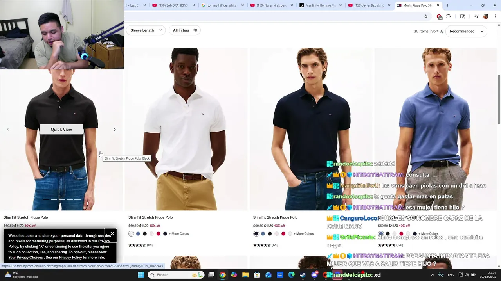Open File Explorer from the taskbar
This screenshot has height=281, width=501.
(x=245, y=275)
